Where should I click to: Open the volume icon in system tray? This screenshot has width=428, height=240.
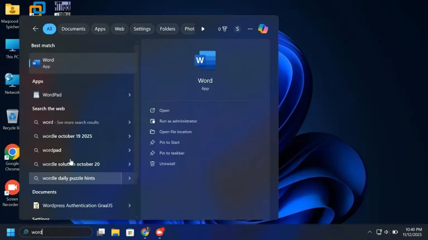click(387, 232)
